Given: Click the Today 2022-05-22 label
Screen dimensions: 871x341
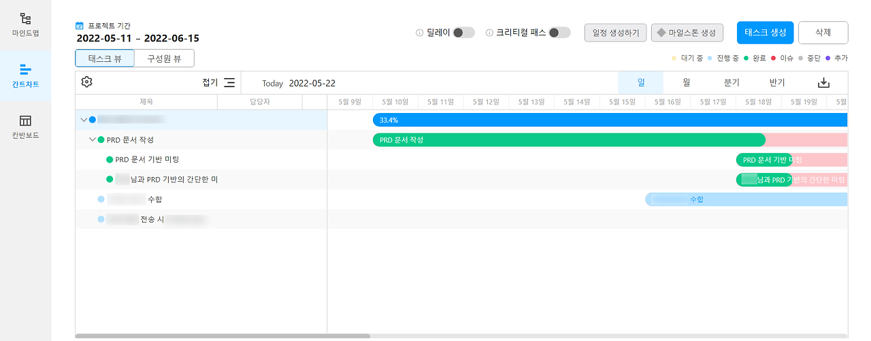Looking at the screenshot, I should click(299, 83).
